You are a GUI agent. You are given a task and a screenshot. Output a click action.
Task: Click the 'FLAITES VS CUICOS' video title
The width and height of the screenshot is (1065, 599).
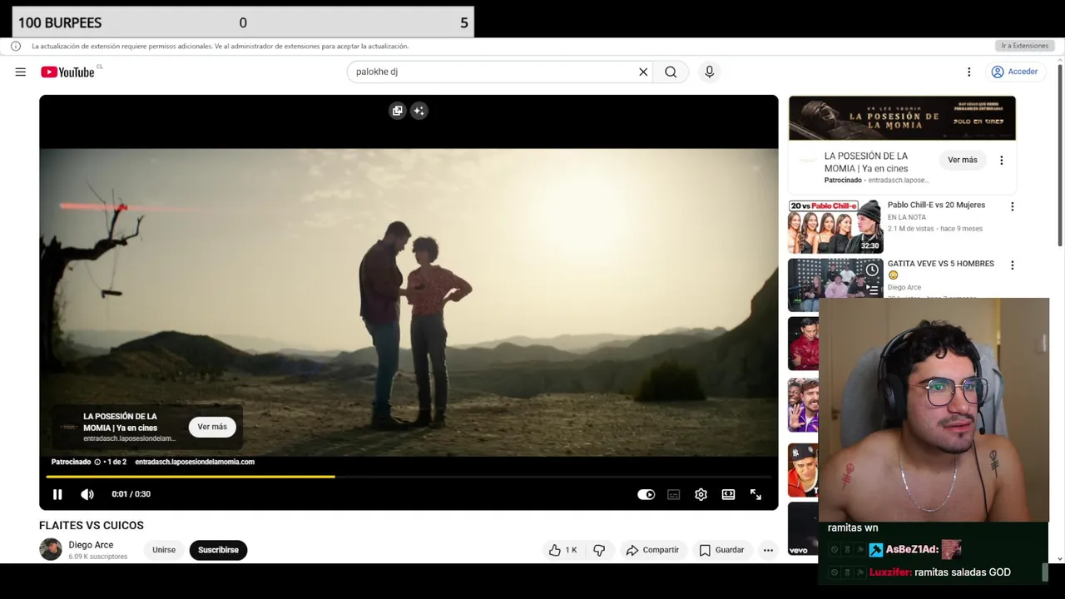click(x=92, y=526)
